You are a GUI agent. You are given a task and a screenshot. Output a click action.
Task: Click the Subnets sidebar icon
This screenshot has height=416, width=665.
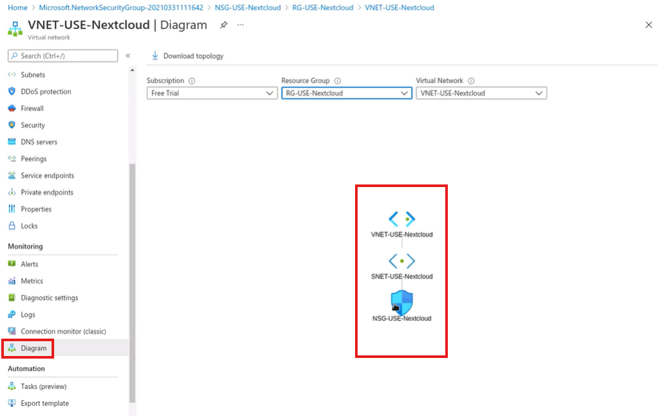12,75
